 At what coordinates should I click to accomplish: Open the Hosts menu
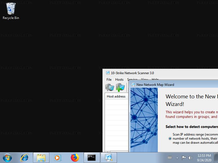tap(119, 80)
